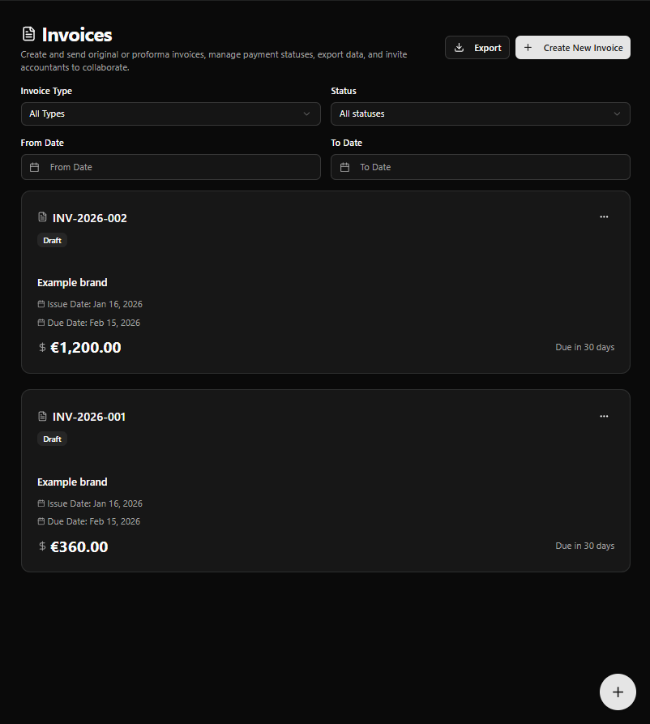The image size is (650, 724).
Task: Open the three-dot menu for INV-2026-001
Action: [604, 416]
